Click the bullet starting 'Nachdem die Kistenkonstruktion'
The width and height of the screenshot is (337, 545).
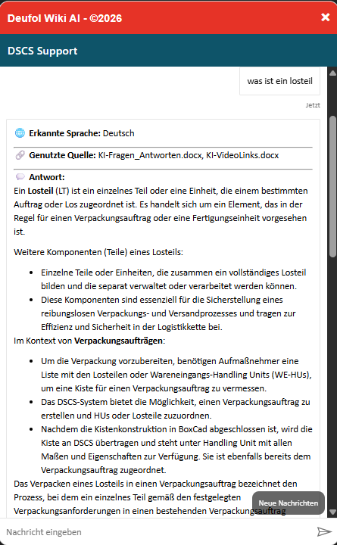tap(176, 450)
